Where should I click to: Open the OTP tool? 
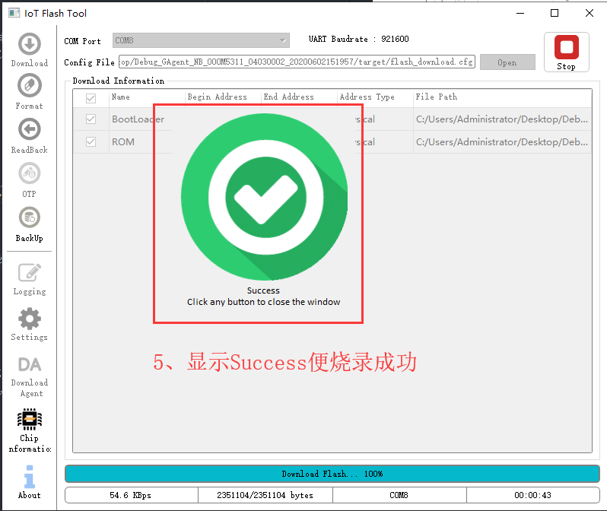tap(29, 174)
